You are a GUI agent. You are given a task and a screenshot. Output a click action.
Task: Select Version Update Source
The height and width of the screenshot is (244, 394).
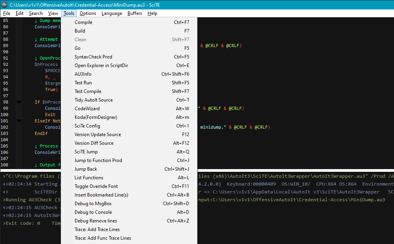point(129,135)
